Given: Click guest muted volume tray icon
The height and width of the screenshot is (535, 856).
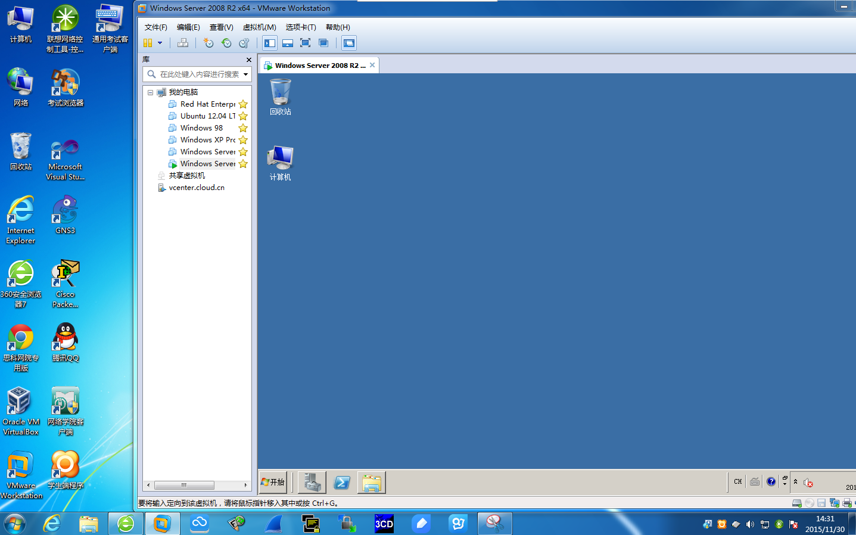Looking at the screenshot, I should [x=808, y=483].
